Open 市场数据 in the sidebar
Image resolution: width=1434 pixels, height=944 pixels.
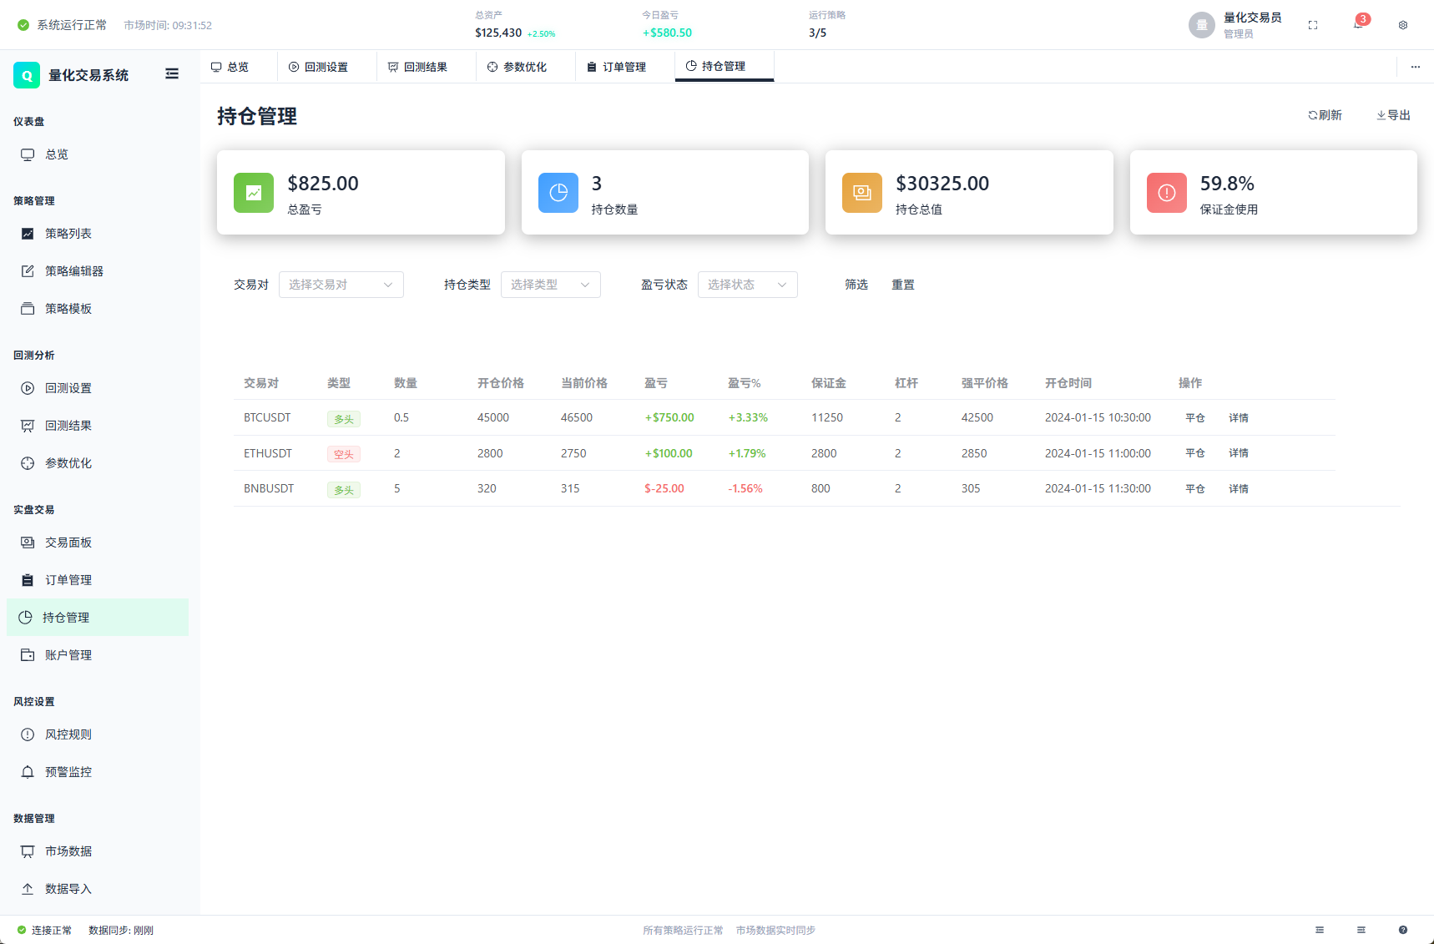tap(98, 851)
